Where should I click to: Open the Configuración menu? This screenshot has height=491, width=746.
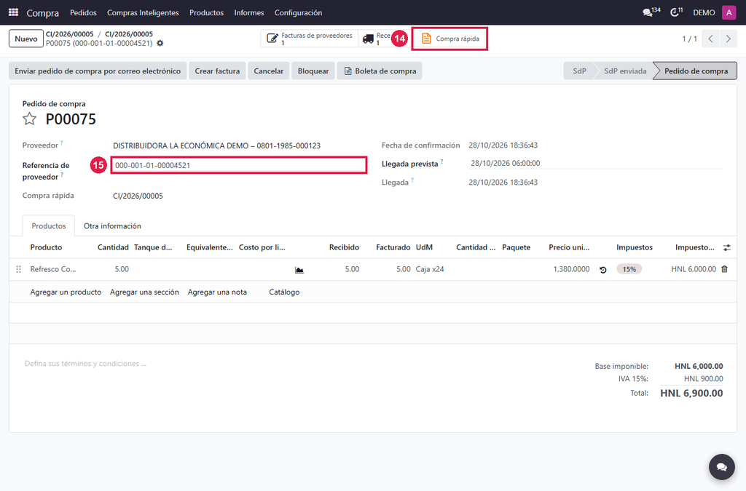point(298,13)
